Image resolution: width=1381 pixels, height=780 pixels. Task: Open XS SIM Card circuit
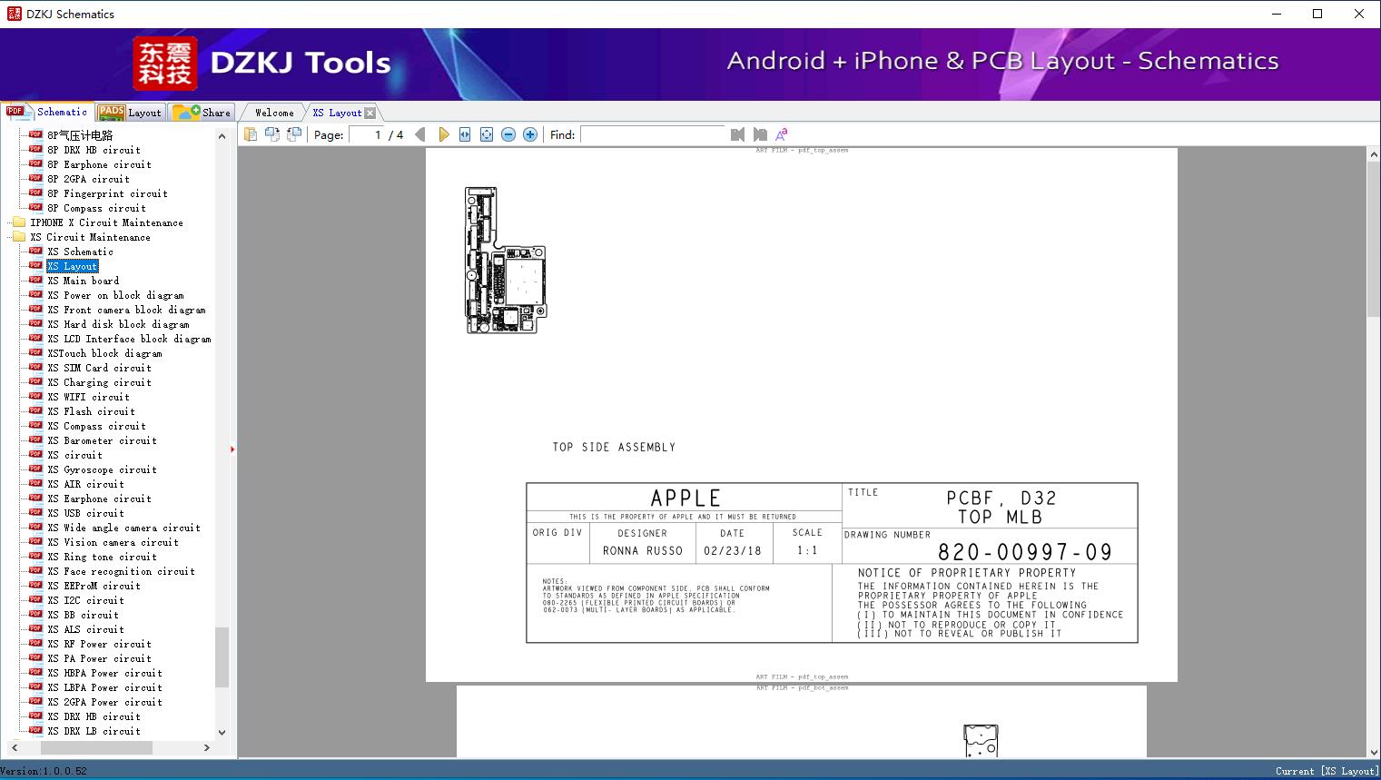(x=99, y=368)
